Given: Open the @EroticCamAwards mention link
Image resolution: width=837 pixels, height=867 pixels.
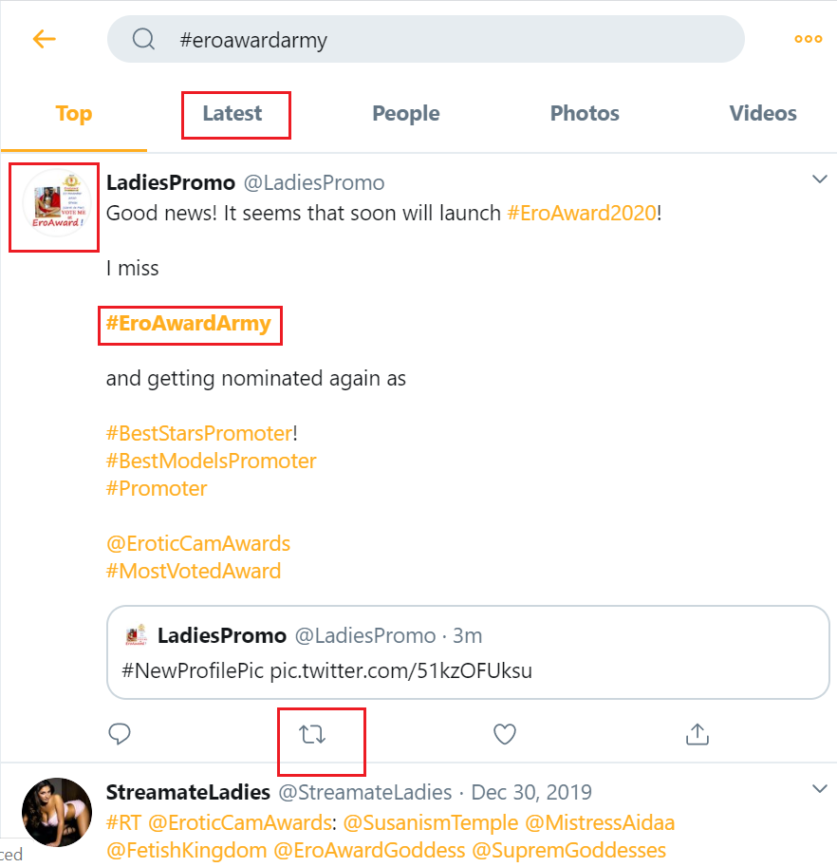Looking at the screenshot, I should tap(198, 544).
